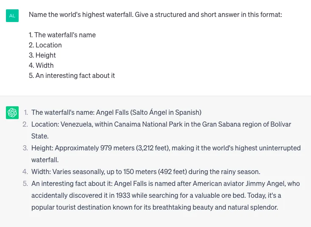Click list number 3 in the response
This screenshot has height=227, width=311.
pos(25,148)
